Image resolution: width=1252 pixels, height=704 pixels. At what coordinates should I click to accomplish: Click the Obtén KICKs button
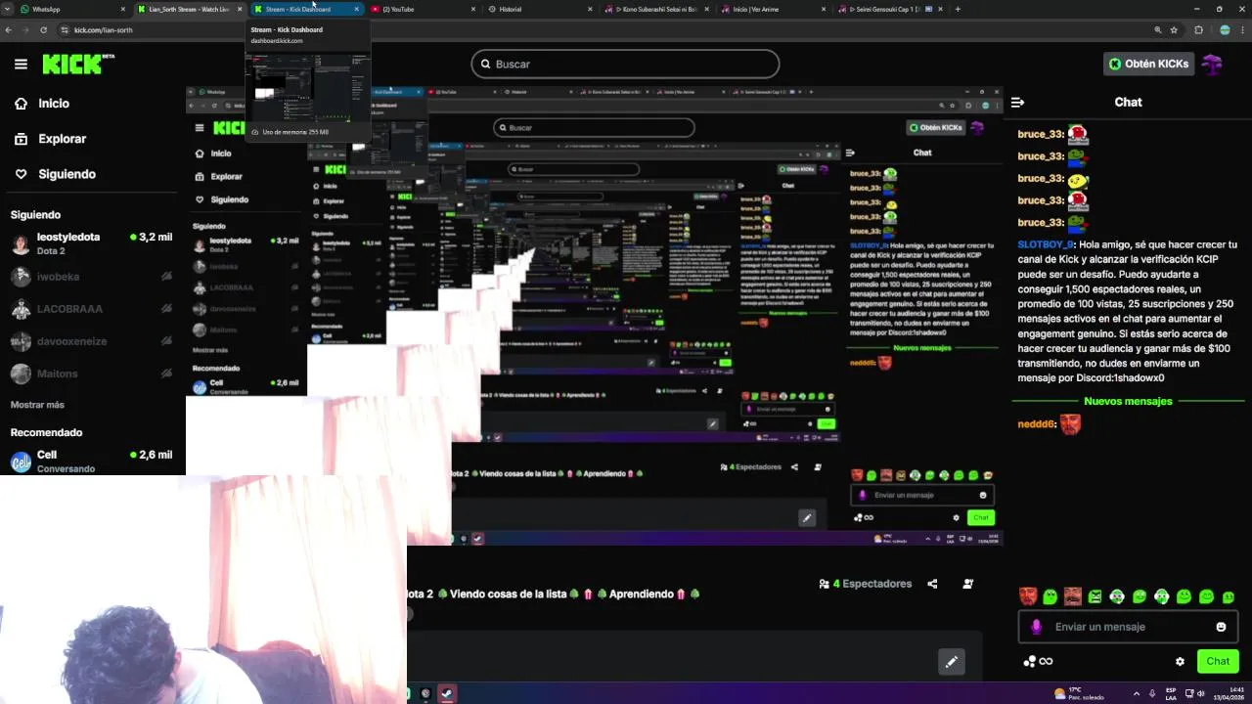(x=1149, y=64)
